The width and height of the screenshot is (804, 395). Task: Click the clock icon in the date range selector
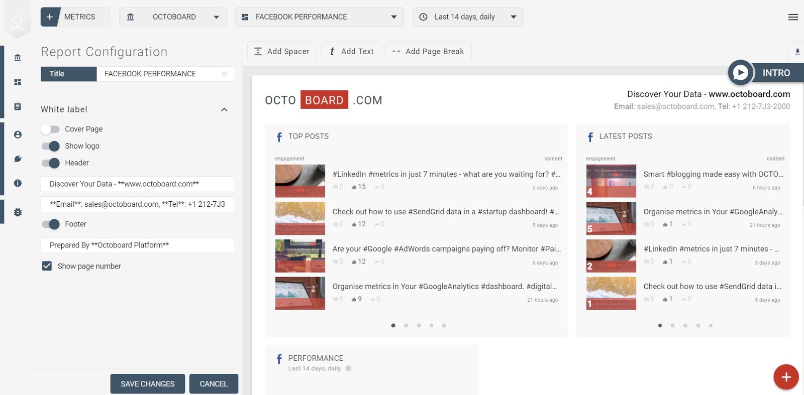pyautogui.click(x=424, y=17)
